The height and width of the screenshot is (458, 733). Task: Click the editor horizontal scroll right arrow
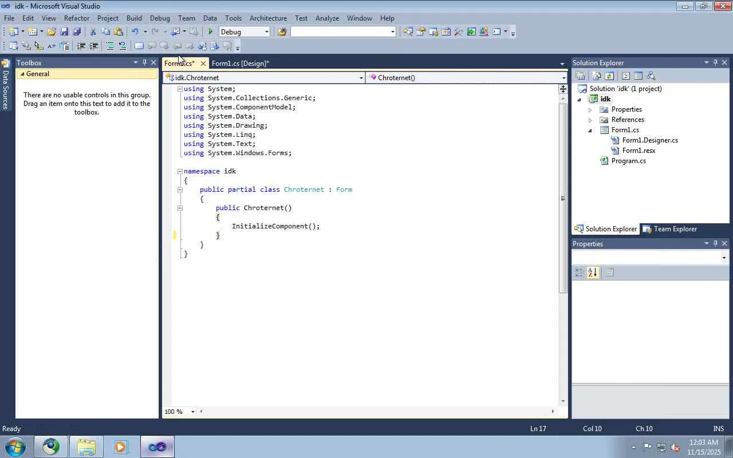553,412
